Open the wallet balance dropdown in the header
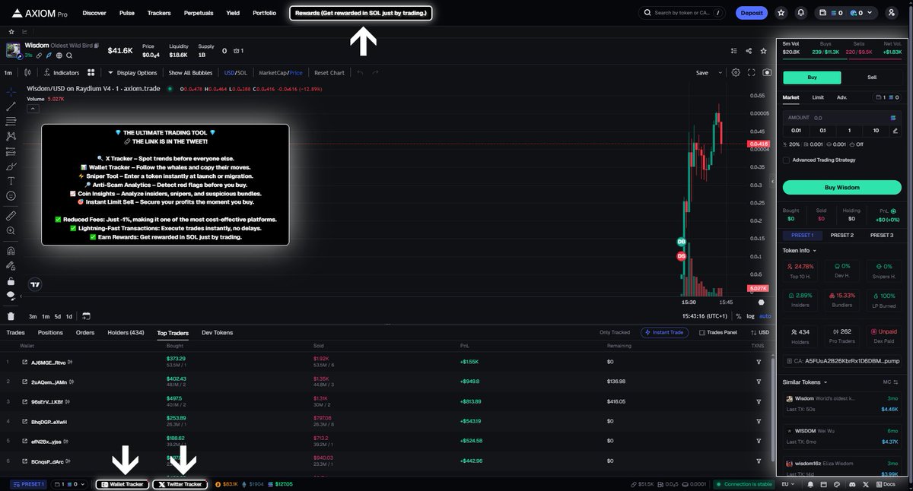The image size is (913, 491). (845, 13)
